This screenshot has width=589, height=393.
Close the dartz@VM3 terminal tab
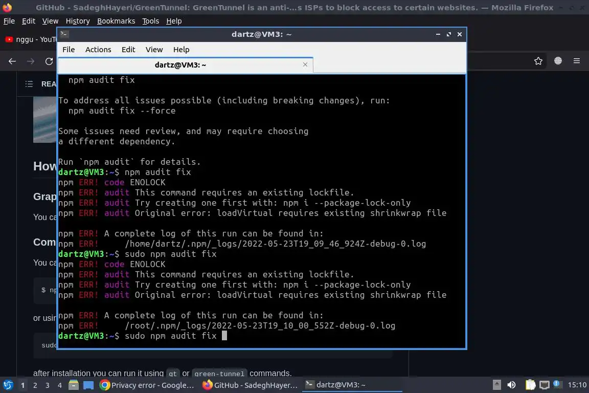click(x=305, y=64)
